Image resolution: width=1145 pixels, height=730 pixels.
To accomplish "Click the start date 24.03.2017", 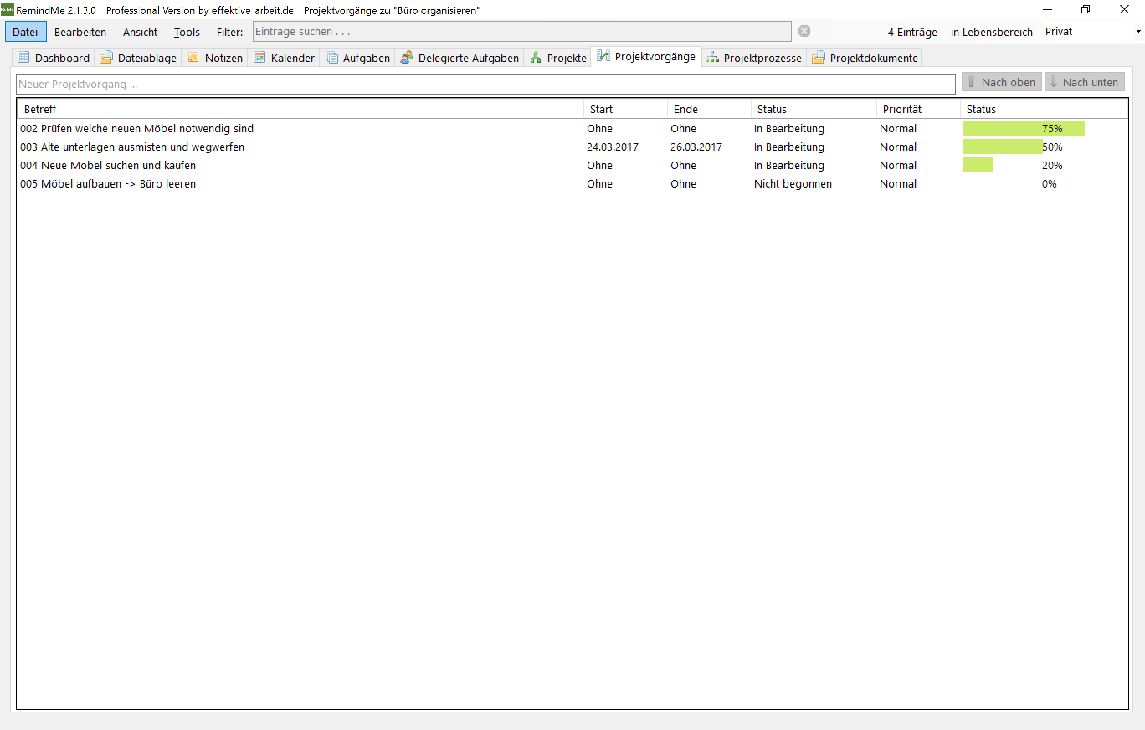I will [612, 147].
